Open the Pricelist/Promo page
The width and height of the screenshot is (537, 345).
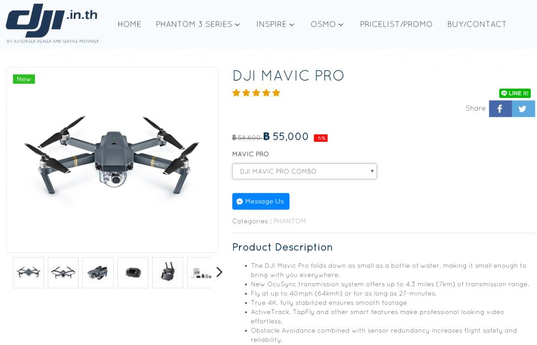point(396,24)
